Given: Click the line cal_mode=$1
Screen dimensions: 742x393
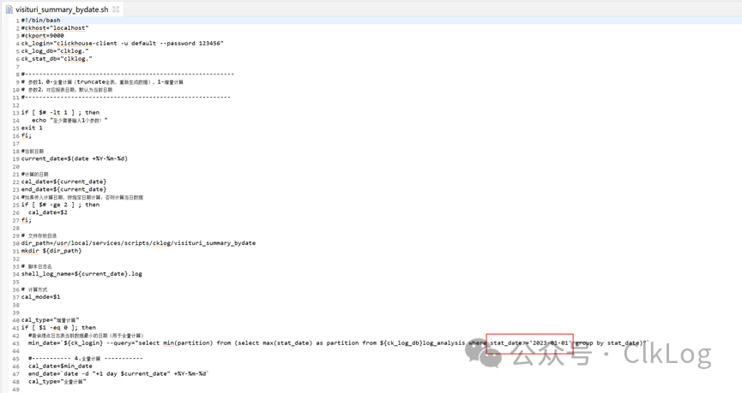Looking at the screenshot, I should (x=40, y=297).
